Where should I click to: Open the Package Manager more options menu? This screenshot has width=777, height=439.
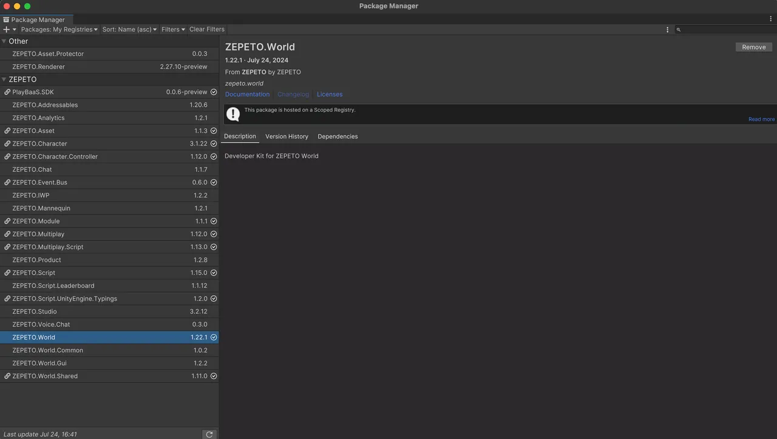tap(667, 29)
